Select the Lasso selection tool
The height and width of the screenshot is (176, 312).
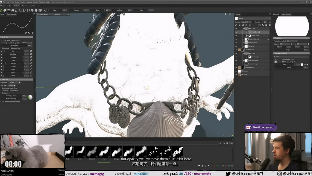24,10
